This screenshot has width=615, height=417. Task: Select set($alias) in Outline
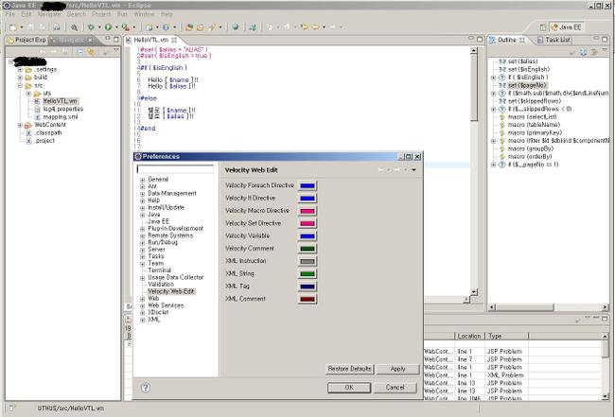click(x=523, y=61)
